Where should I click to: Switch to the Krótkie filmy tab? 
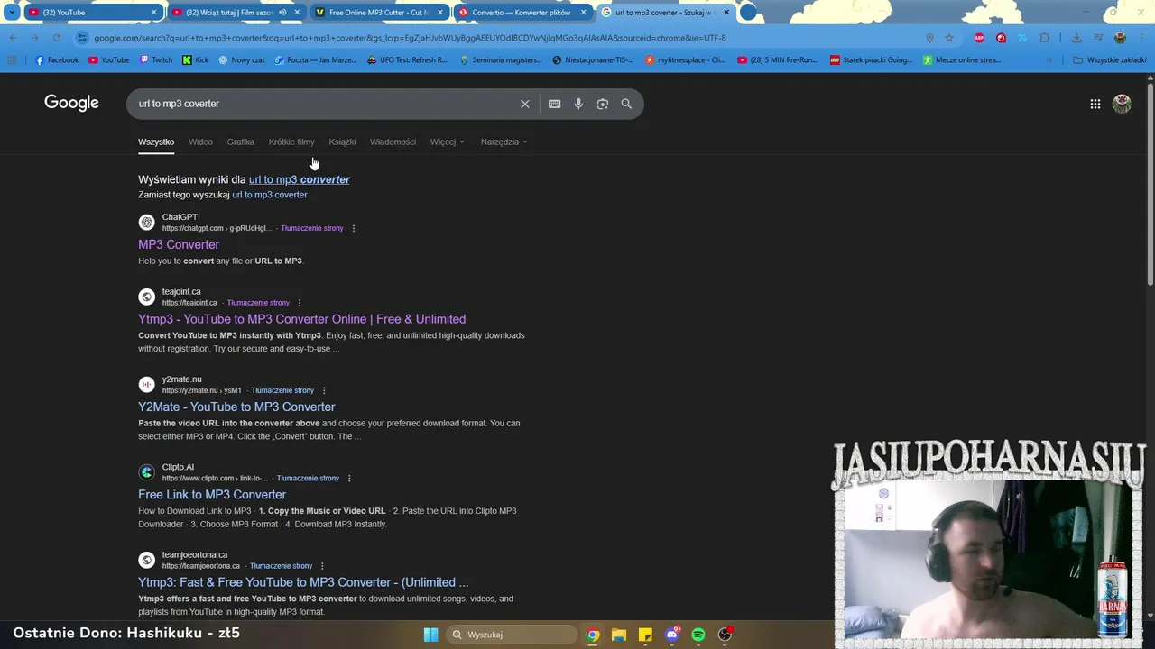(x=291, y=142)
